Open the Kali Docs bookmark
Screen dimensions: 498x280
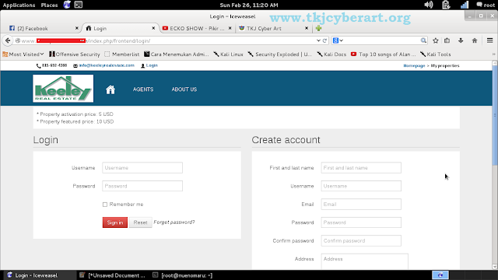click(331, 54)
